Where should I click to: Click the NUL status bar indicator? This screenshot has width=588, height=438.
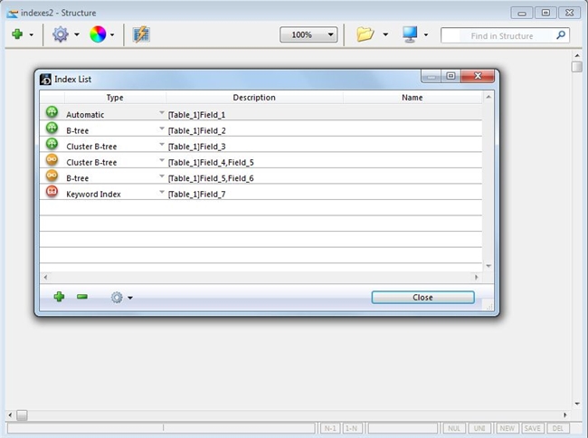coord(454,428)
